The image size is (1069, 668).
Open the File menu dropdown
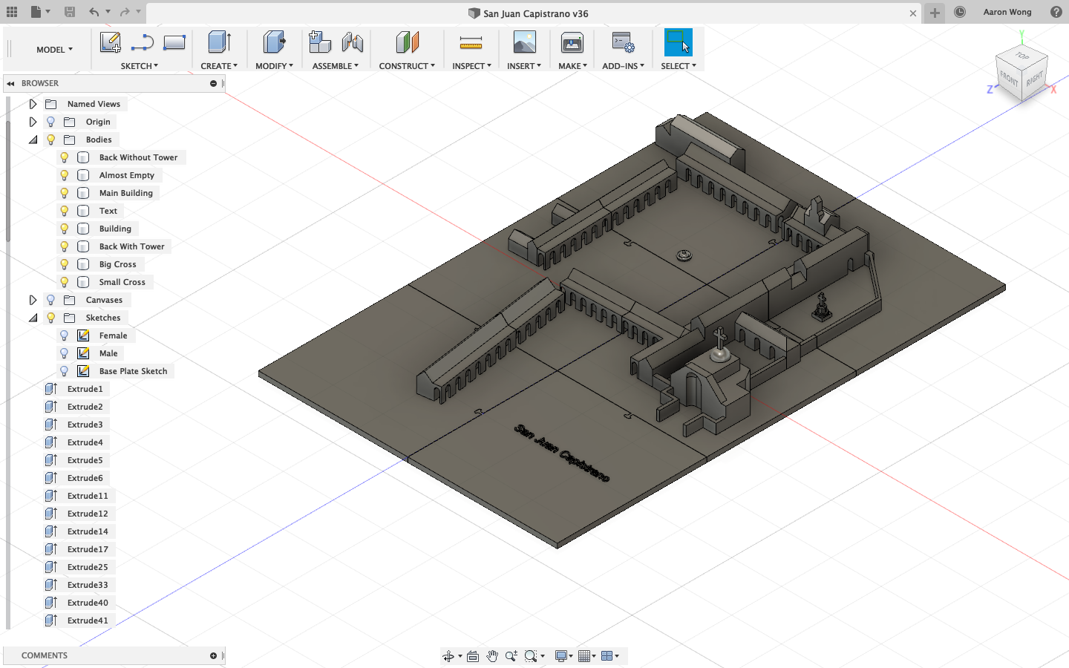pyautogui.click(x=40, y=12)
